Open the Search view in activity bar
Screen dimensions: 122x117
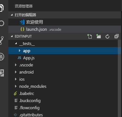[x=2, y=23]
